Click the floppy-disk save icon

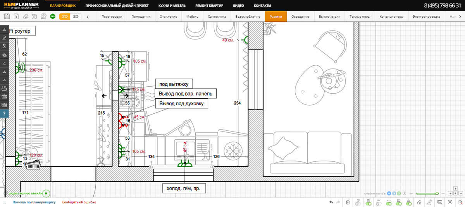(7, 16)
